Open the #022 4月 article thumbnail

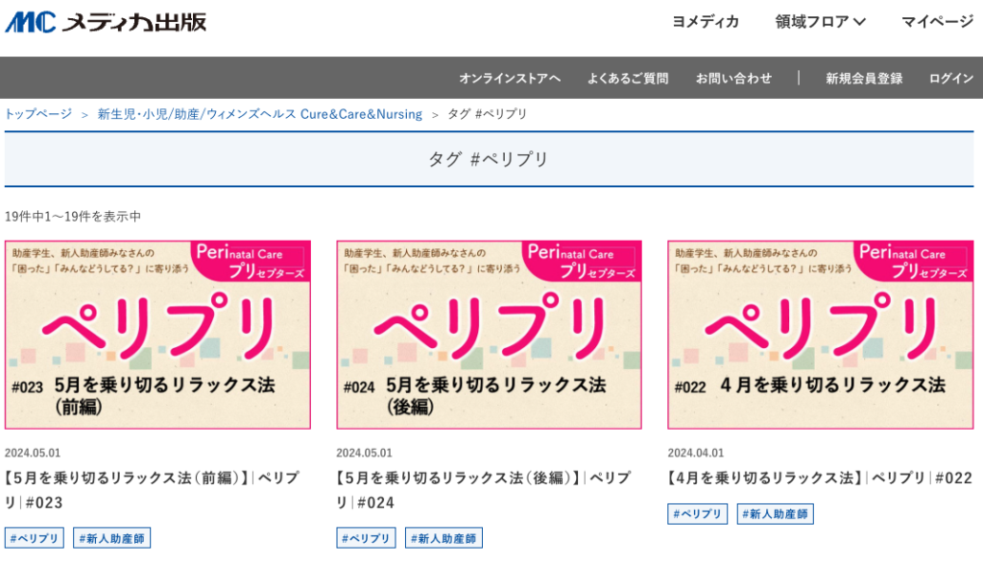(820, 334)
